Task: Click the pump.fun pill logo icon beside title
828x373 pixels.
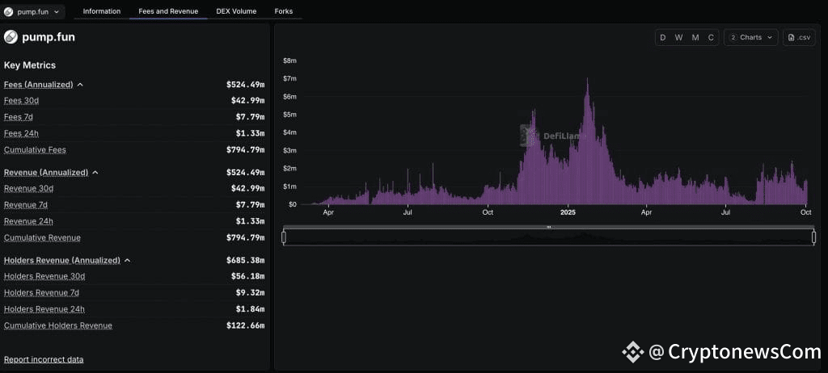Action: [11, 37]
